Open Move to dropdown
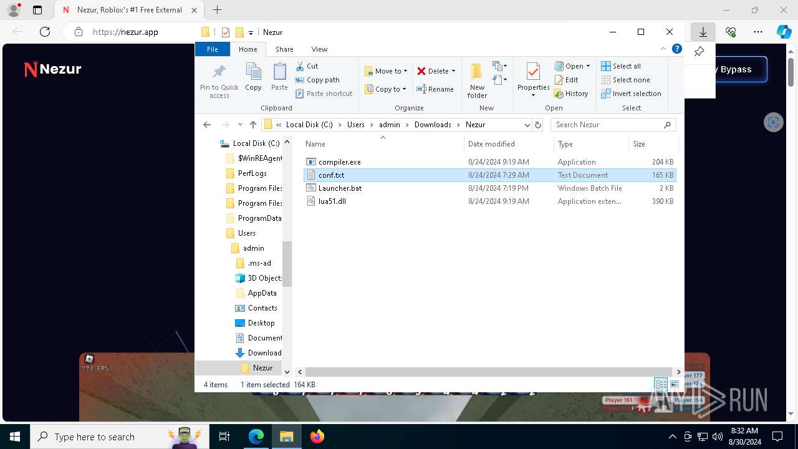798x449 pixels. tap(386, 71)
